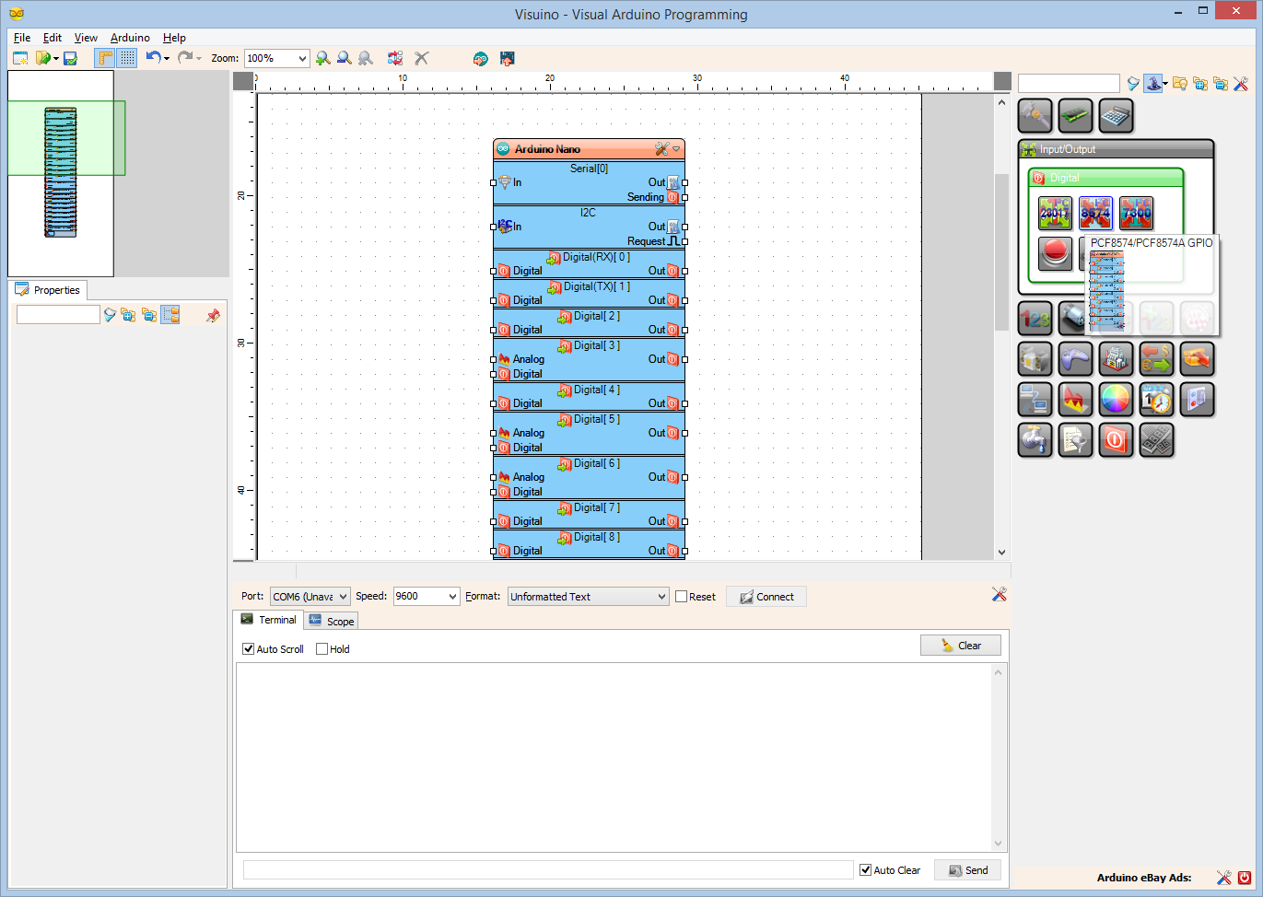
Task: Open the calculator components category
Action: point(1117,114)
